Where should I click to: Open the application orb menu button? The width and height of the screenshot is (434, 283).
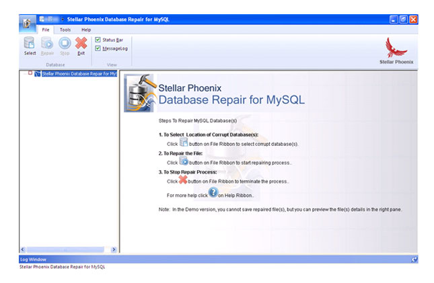pyautogui.click(x=27, y=24)
